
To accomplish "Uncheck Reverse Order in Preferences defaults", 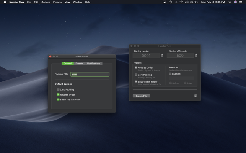I will pos(58,94).
